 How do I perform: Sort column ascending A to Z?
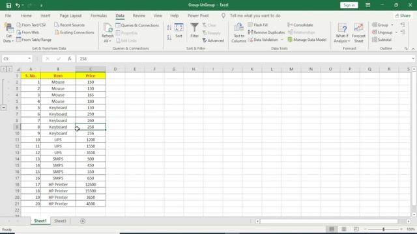tap(169, 27)
